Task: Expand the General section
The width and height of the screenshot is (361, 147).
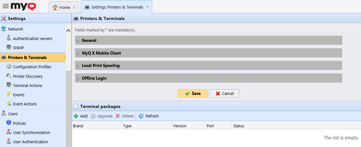Action: pos(89,41)
